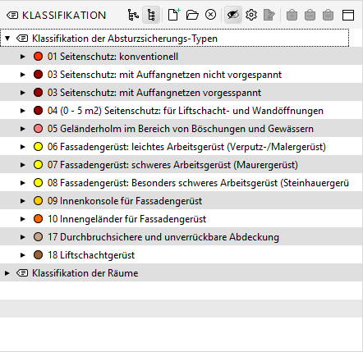363x352 pixels.
Task: Click the add-to-bag plus icon
Action: pos(292,15)
